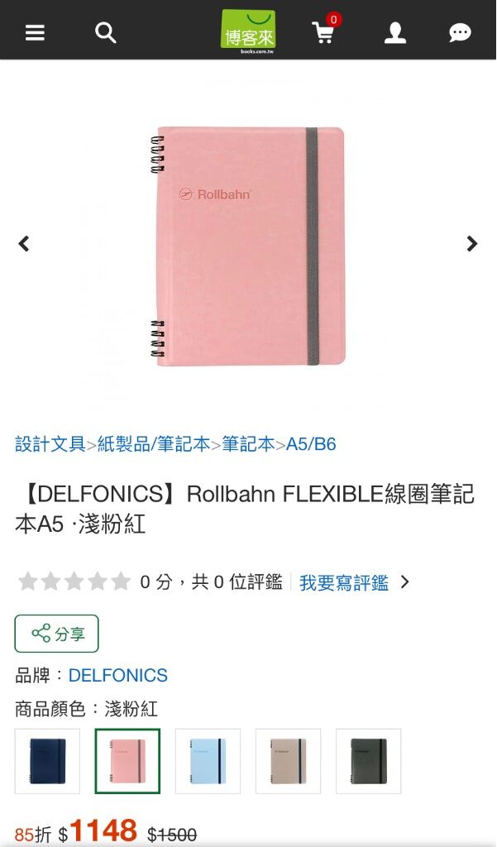Viewport: 497px width, 847px height.
Task: Go to the A5/B6 breadcrumb
Action: coord(311,444)
